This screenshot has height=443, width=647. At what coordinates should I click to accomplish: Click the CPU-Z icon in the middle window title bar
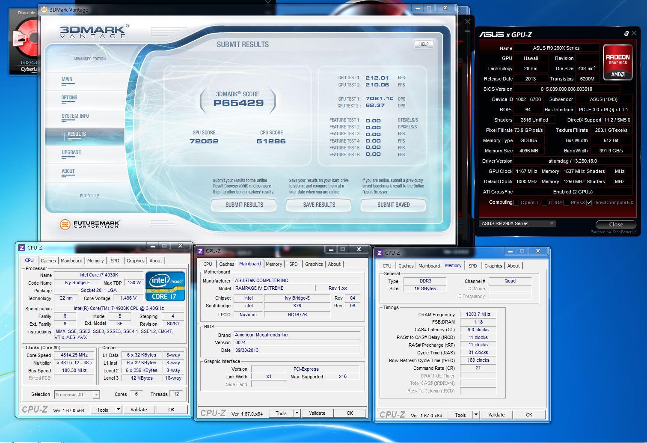pos(201,251)
